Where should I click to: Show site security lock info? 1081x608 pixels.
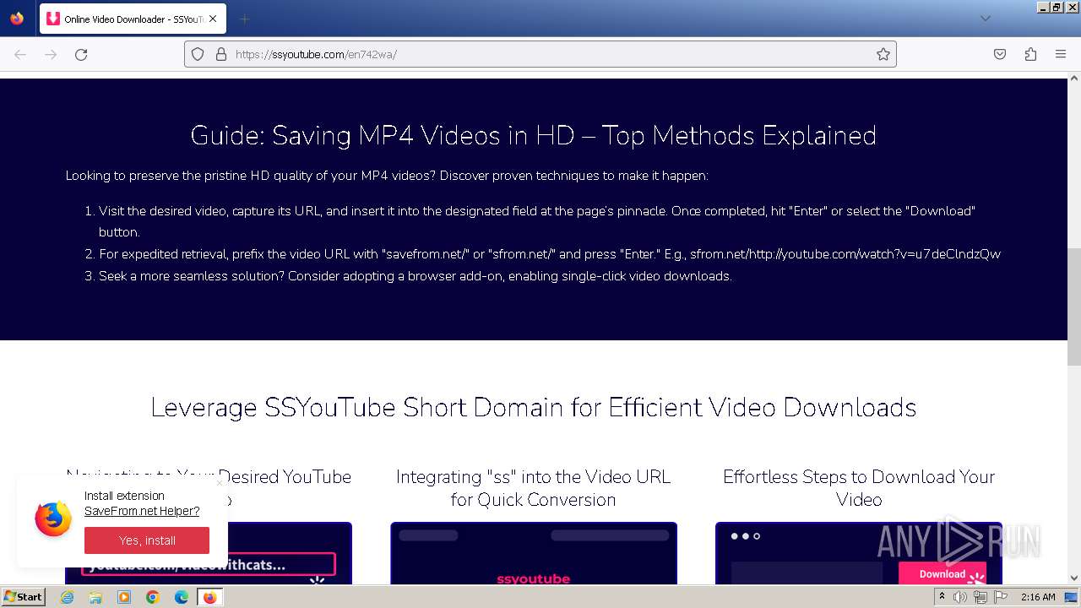click(x=221, y=54)
